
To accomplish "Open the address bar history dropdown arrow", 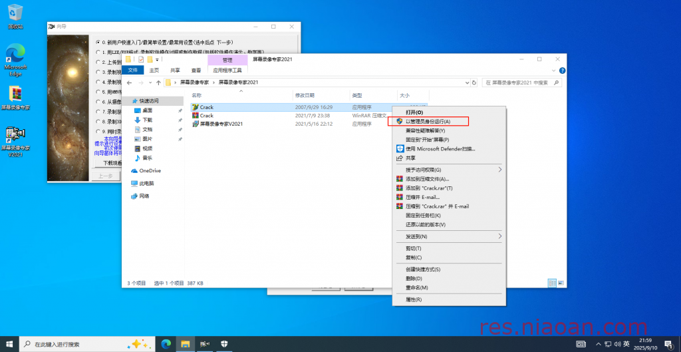I will click(x=467, y=82).
